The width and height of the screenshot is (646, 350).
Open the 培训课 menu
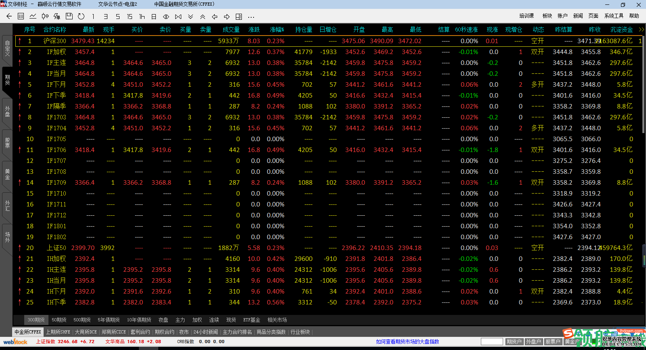[526, 16]
